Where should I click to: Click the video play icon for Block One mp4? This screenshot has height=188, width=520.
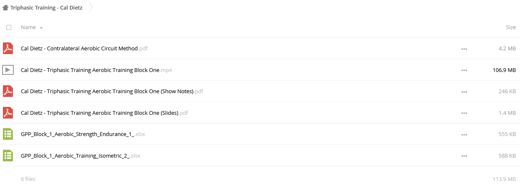click(x=7, y=70)
